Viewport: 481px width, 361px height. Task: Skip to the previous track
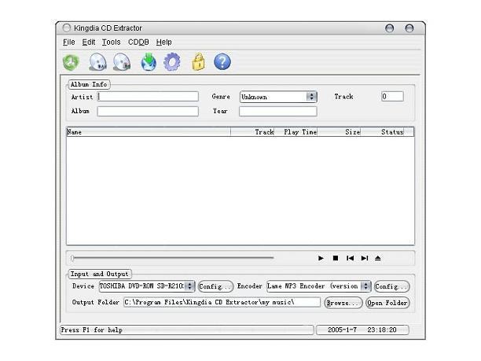(350, 258)
